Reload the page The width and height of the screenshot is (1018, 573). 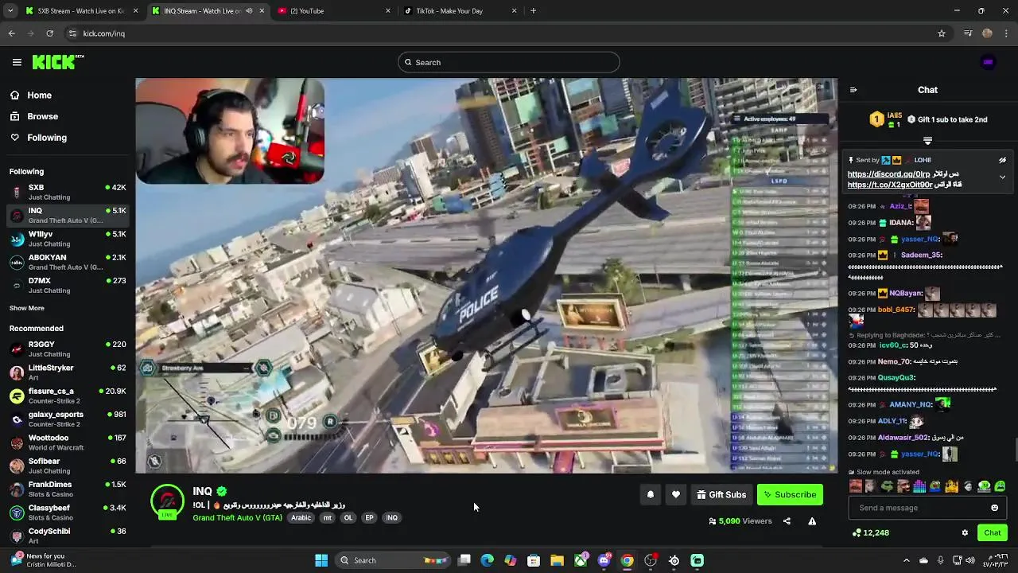[49, 33]
